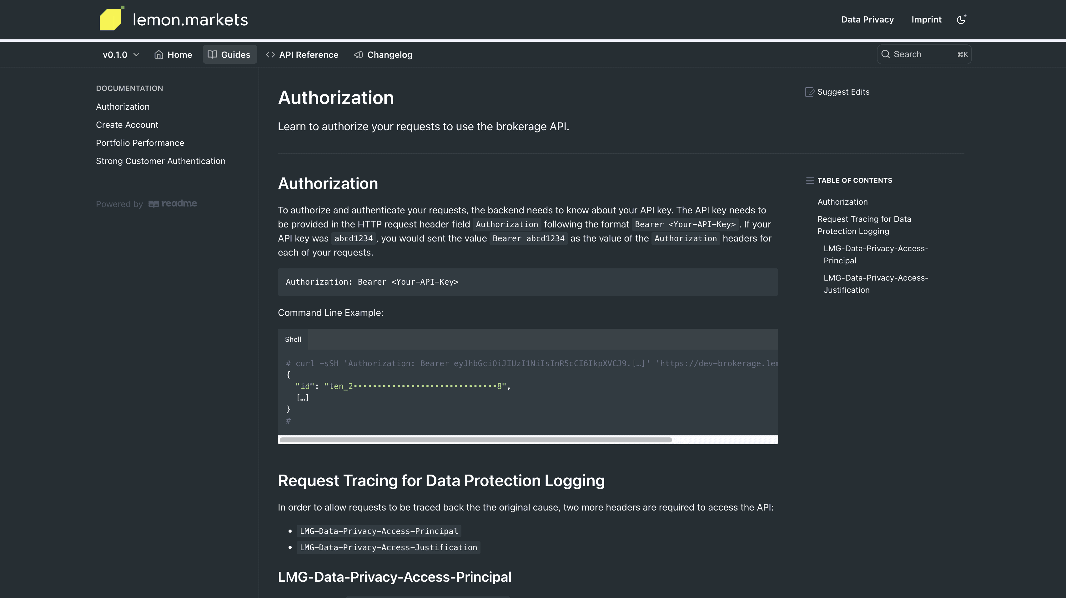Open the v0.1.0 version dropdown
This screenshot has height=598, width=1066.
[120, 55]
